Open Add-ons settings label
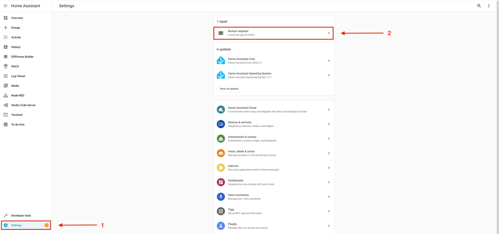The width and height of the screenshot is (499, 234). pos(233,166)
